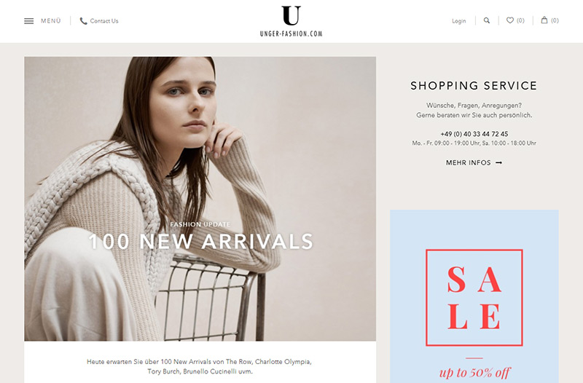Open the shopping bag icon
The width and height of the screenshot is (583, 383).
pyautogui.click(x=544, y=20)
